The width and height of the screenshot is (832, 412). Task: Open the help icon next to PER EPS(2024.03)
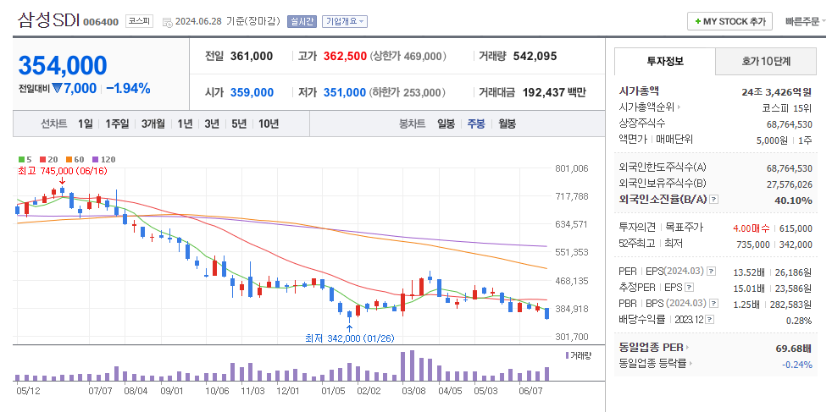coord(712,271)
